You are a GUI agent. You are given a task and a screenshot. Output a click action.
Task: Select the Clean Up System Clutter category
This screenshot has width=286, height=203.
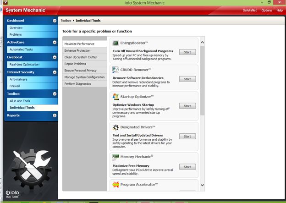pyautogui.click(x=85, y=57)
